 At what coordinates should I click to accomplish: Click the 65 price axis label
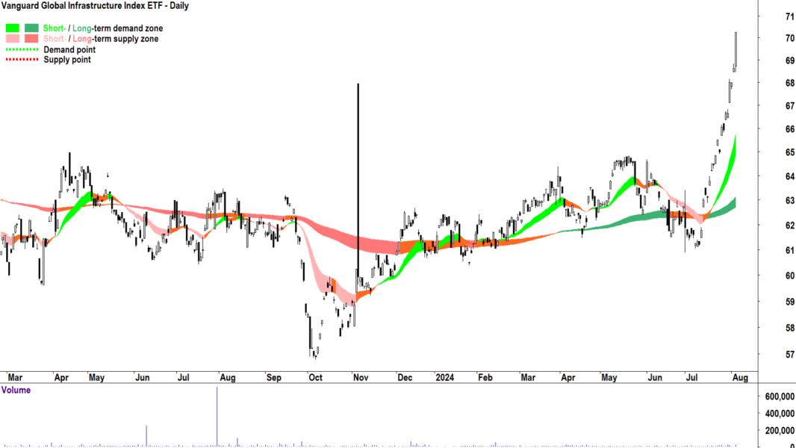789,152
